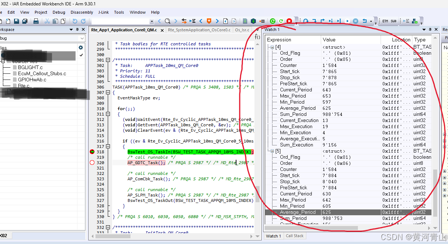448x244 pixels.
Task: Click the Replace orange arrows icon
Action: pyautogui.click(x=184, y=21)
